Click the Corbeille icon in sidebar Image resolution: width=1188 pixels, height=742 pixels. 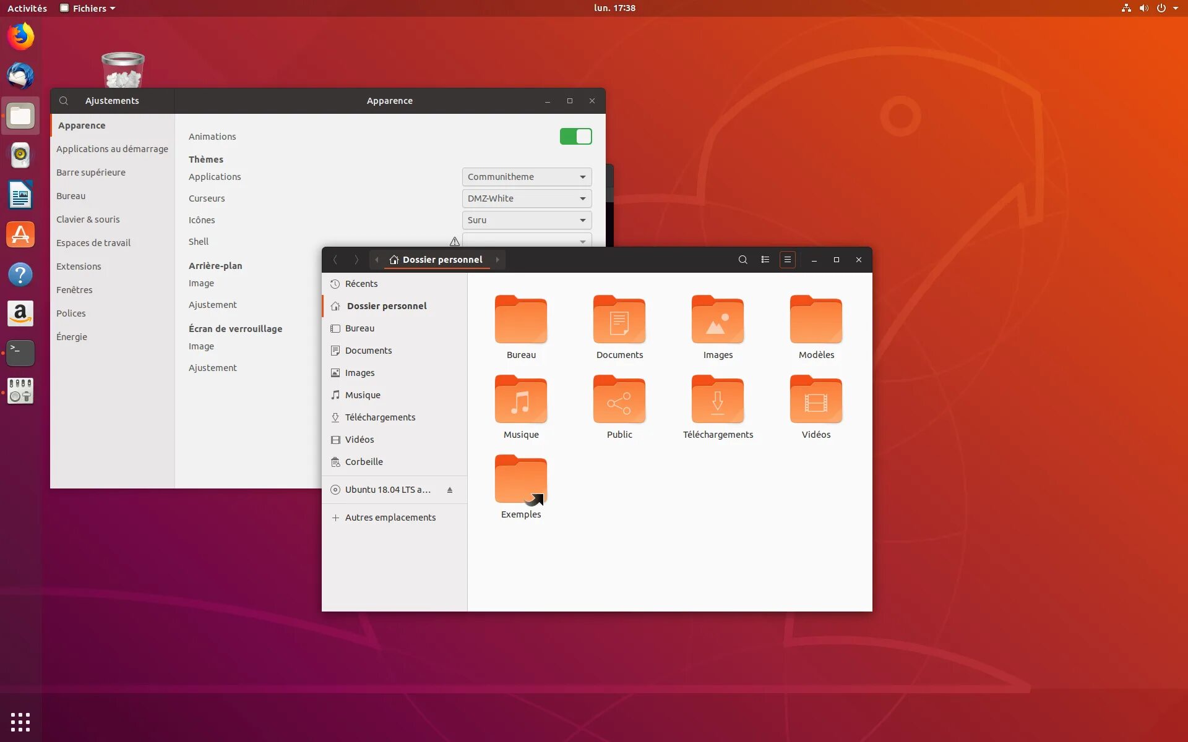(x=335, y=461)
